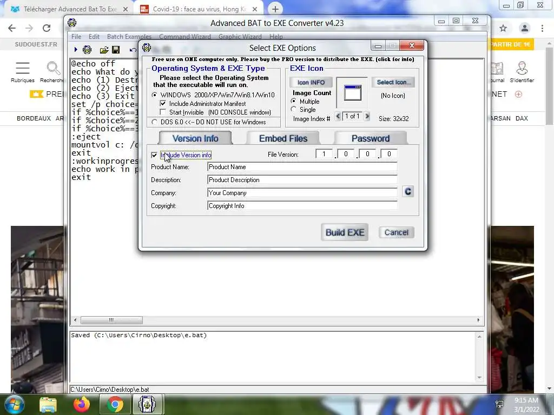This screenshot has width=554, height=415.
Task: Click the Copyright input field
Action: point(302,206)
